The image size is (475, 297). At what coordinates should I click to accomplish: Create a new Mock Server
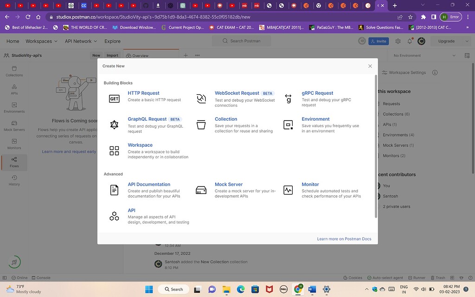coord(229,184)
